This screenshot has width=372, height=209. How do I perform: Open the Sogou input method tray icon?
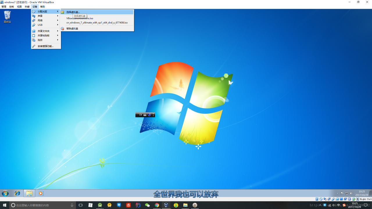(x=344, y=205)
